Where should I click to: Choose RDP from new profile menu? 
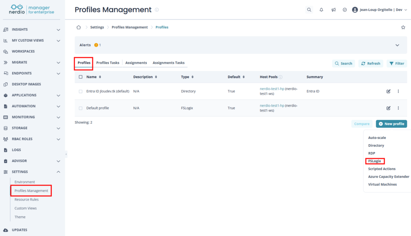point(372,153)
